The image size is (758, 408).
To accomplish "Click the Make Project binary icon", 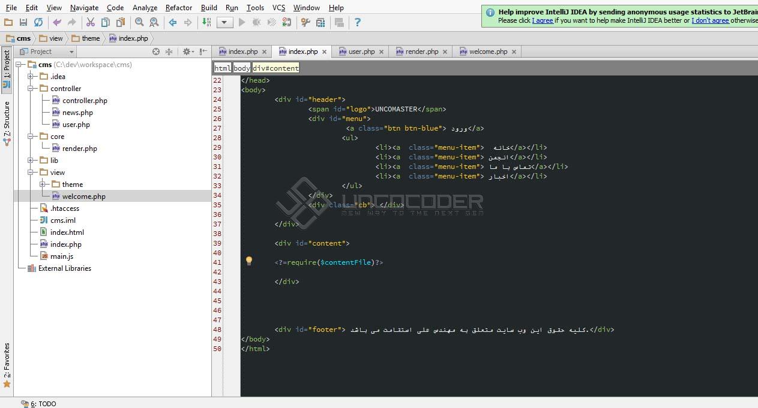I will [206, 22].
